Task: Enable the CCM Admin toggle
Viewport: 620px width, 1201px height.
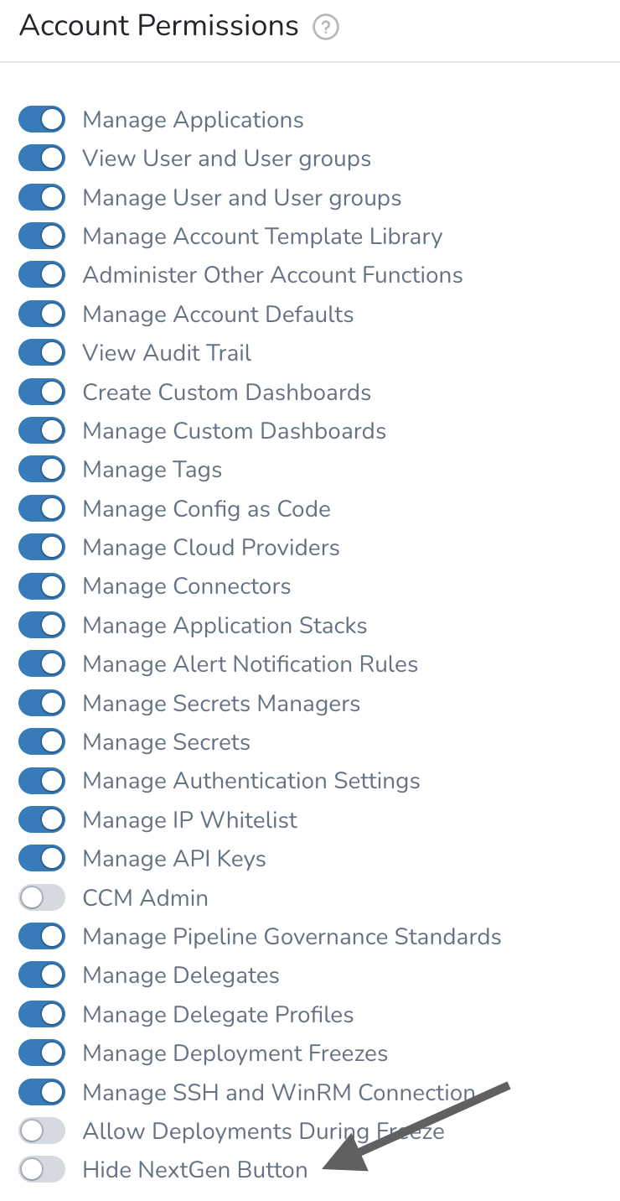Action: pyautogui.click(x=42, y=897)
